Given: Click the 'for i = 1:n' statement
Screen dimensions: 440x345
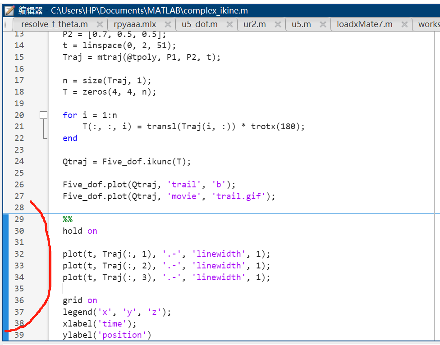Looking at the screenshot, I should click(90, 115).
